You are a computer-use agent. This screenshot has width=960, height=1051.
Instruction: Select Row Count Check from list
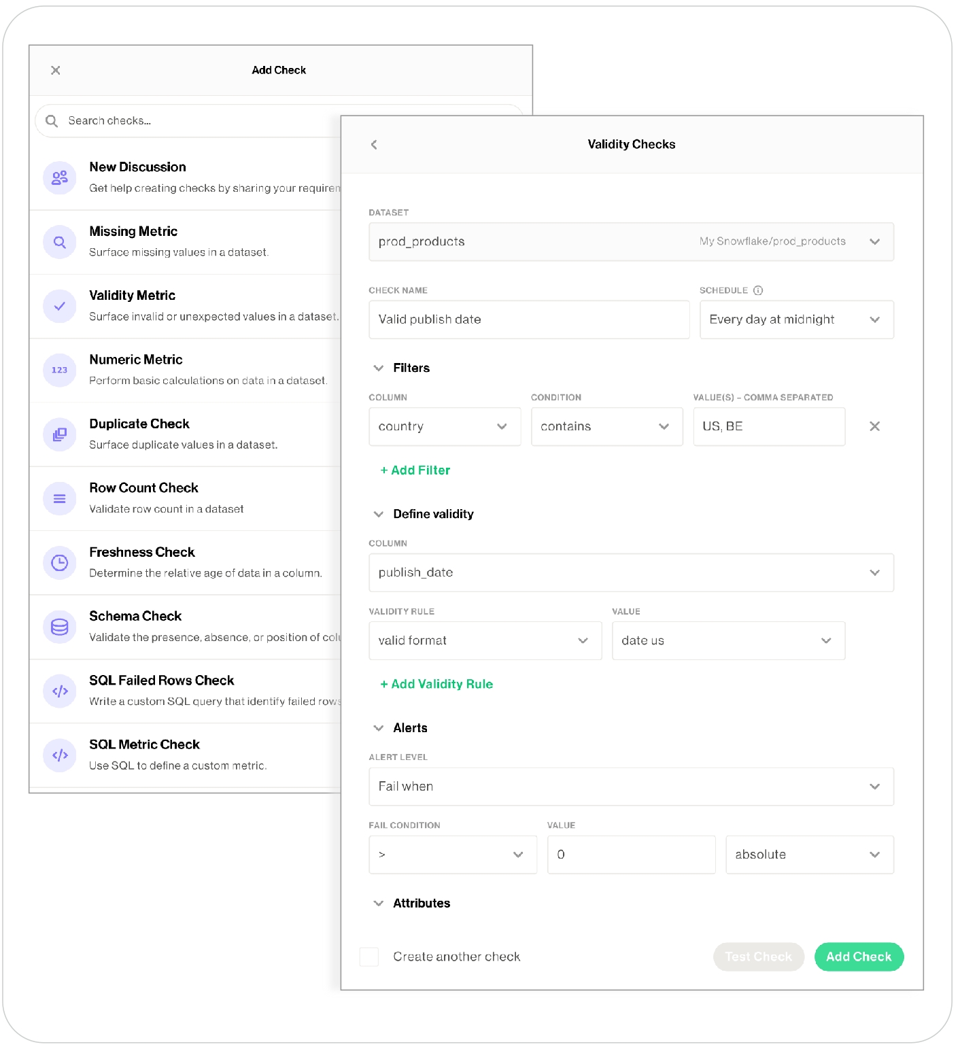coord(144,488)
